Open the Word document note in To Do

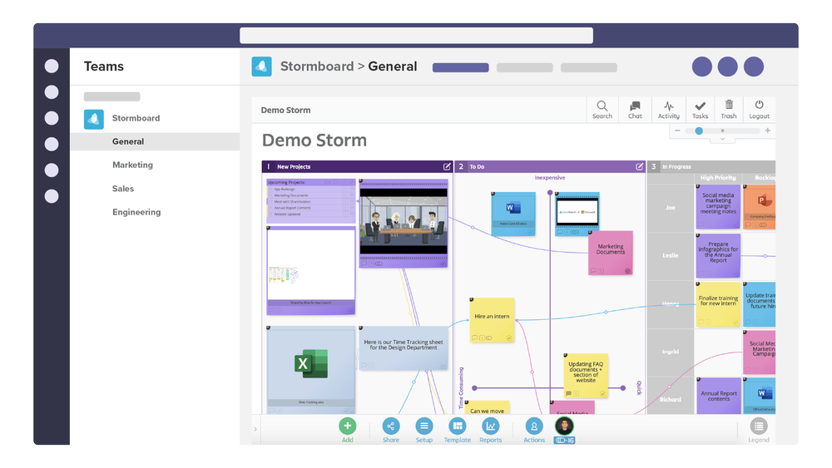[x=513, y=214]
